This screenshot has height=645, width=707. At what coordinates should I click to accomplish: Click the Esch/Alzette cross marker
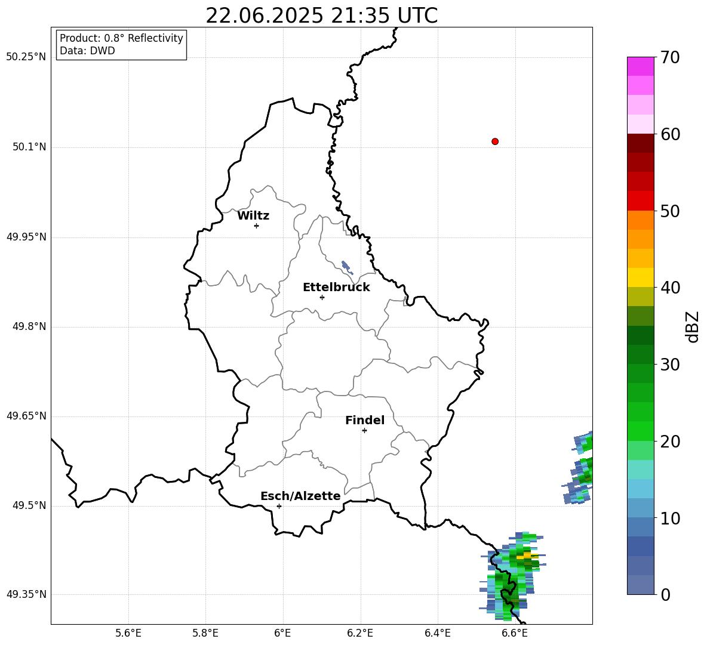(279, 506)
